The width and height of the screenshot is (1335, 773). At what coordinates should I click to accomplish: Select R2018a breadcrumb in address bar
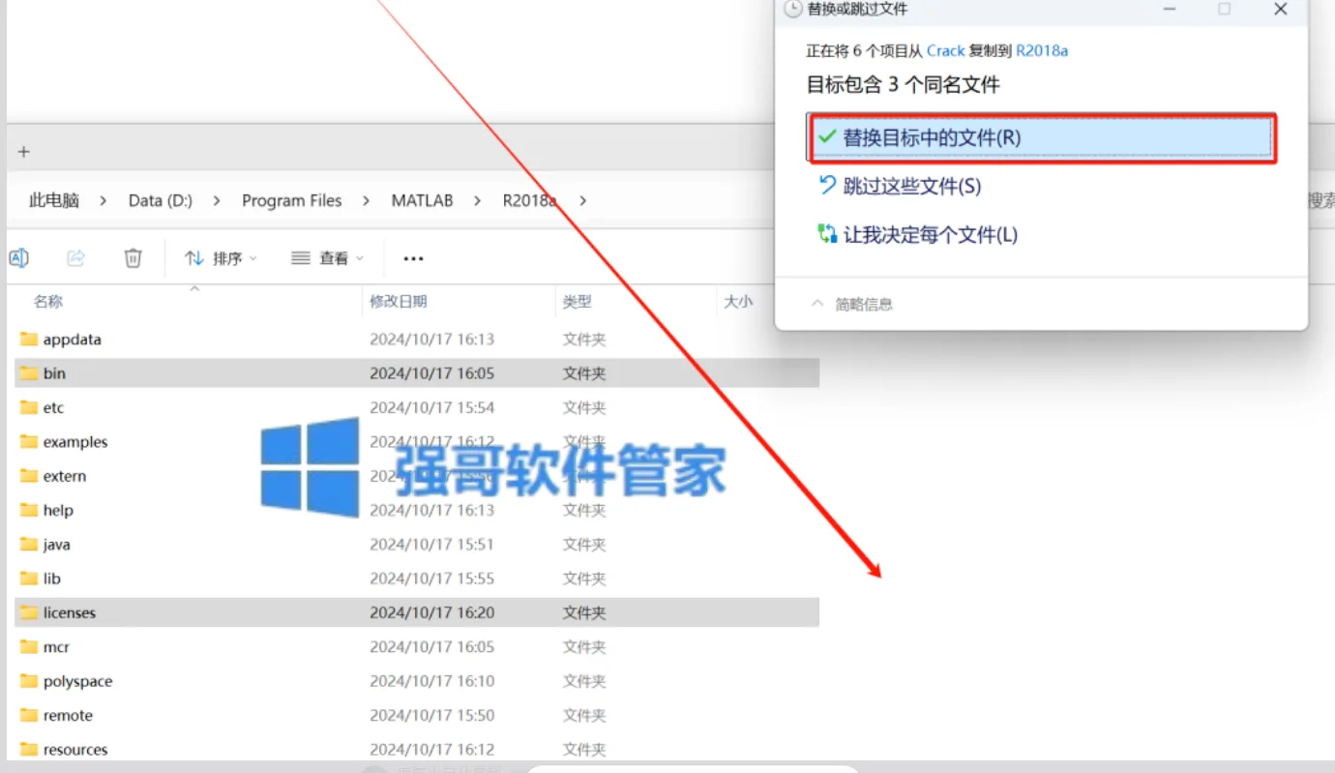[x=529, y=200]
